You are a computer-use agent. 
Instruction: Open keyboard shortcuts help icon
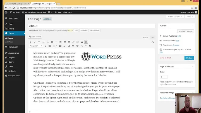coord(90,46)
